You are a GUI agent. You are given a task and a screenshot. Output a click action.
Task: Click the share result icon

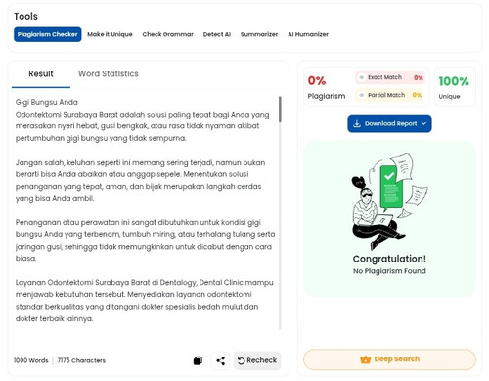[x=221, y=360]
